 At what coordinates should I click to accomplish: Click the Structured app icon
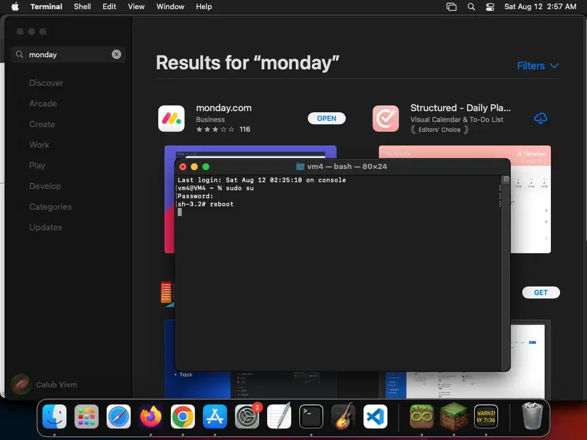point(386,119)
